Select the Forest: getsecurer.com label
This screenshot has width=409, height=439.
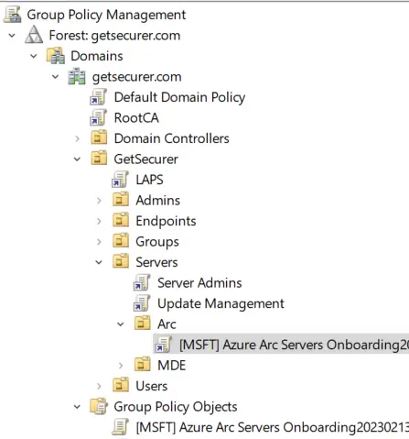coord(114,36)
